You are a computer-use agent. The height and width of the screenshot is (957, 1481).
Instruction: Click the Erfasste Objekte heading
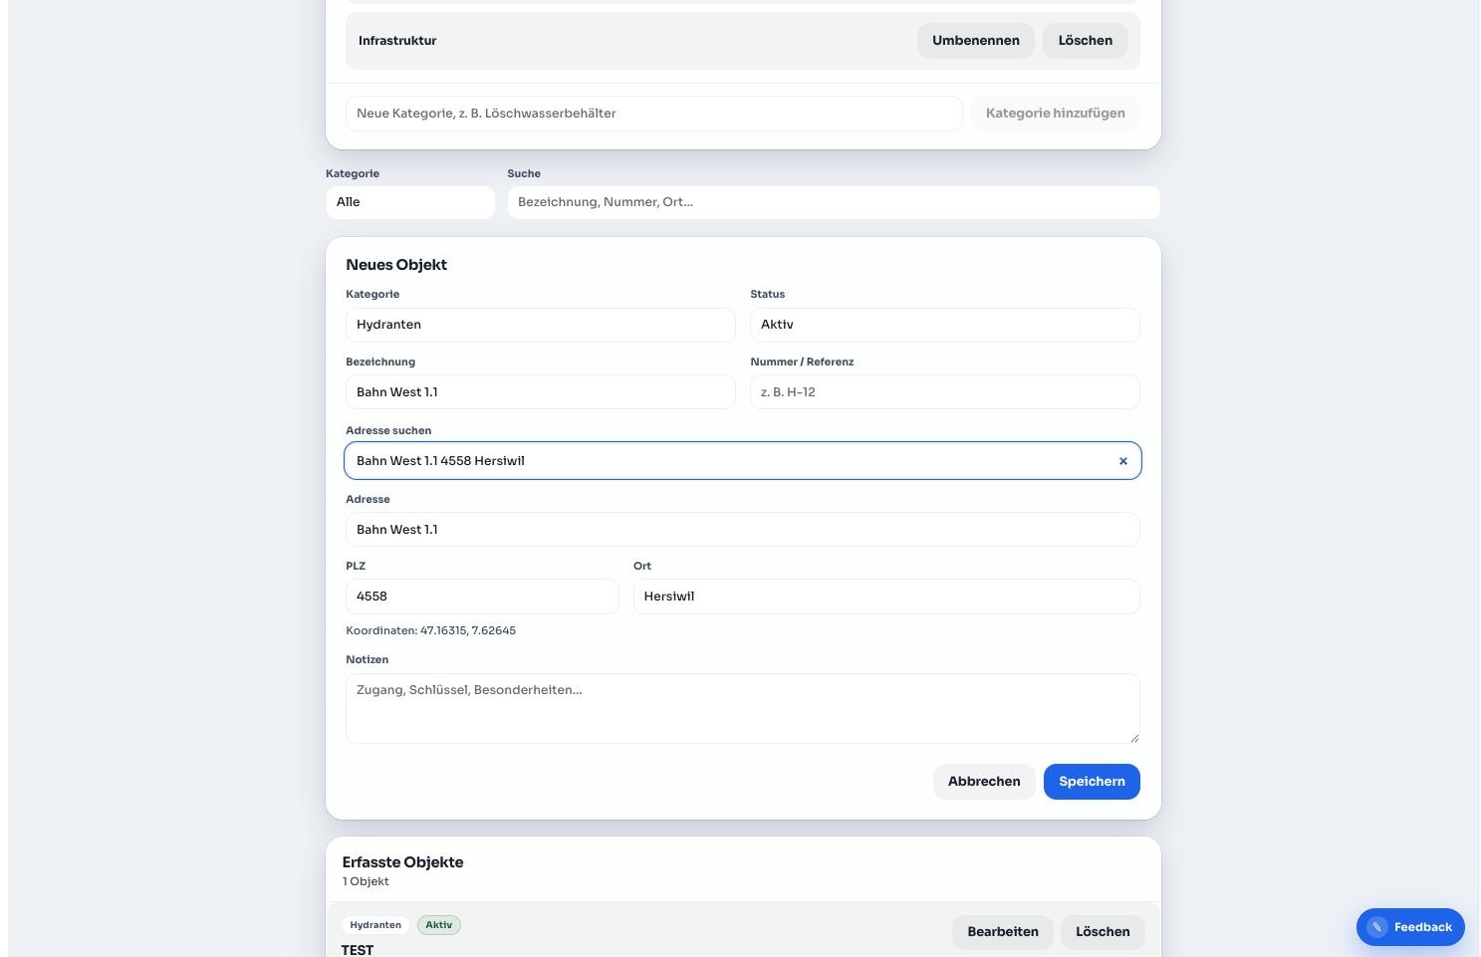coord(402,862)
